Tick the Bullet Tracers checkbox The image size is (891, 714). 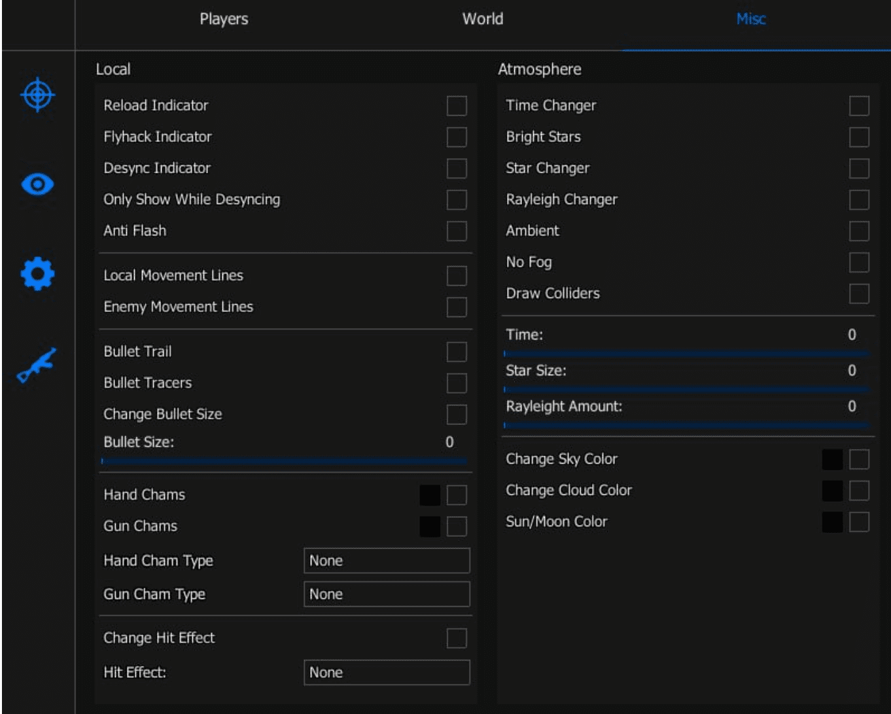pyautogui.click(x=457, y=383)
